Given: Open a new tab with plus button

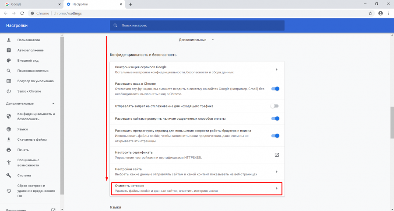Looking at the screenshot, I should click(x=130, y=4).
